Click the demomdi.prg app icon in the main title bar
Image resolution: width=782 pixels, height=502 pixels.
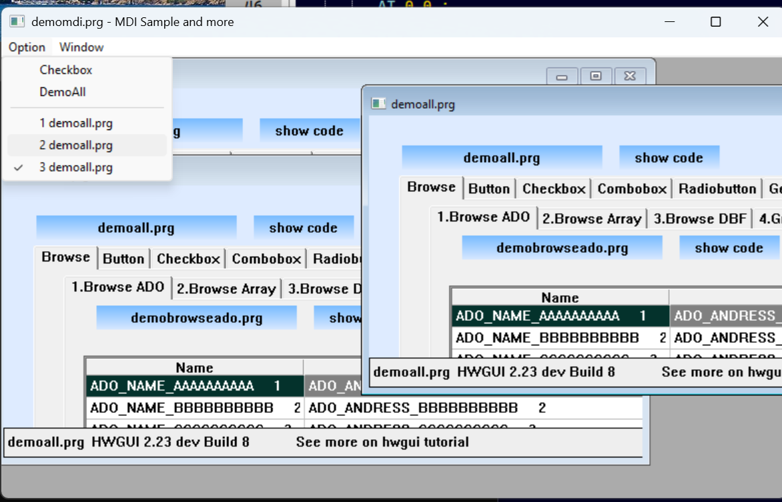pyautogui.click(x=17, y=22)
